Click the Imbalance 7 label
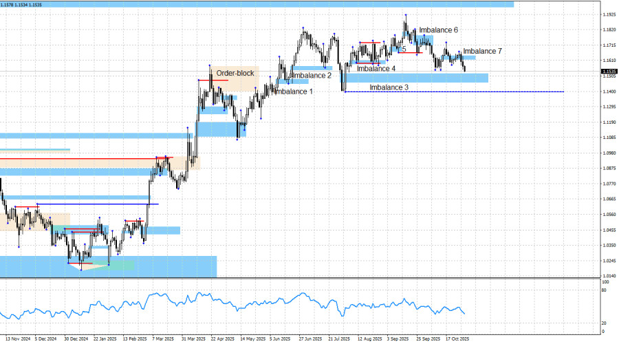 coord(482,52)
